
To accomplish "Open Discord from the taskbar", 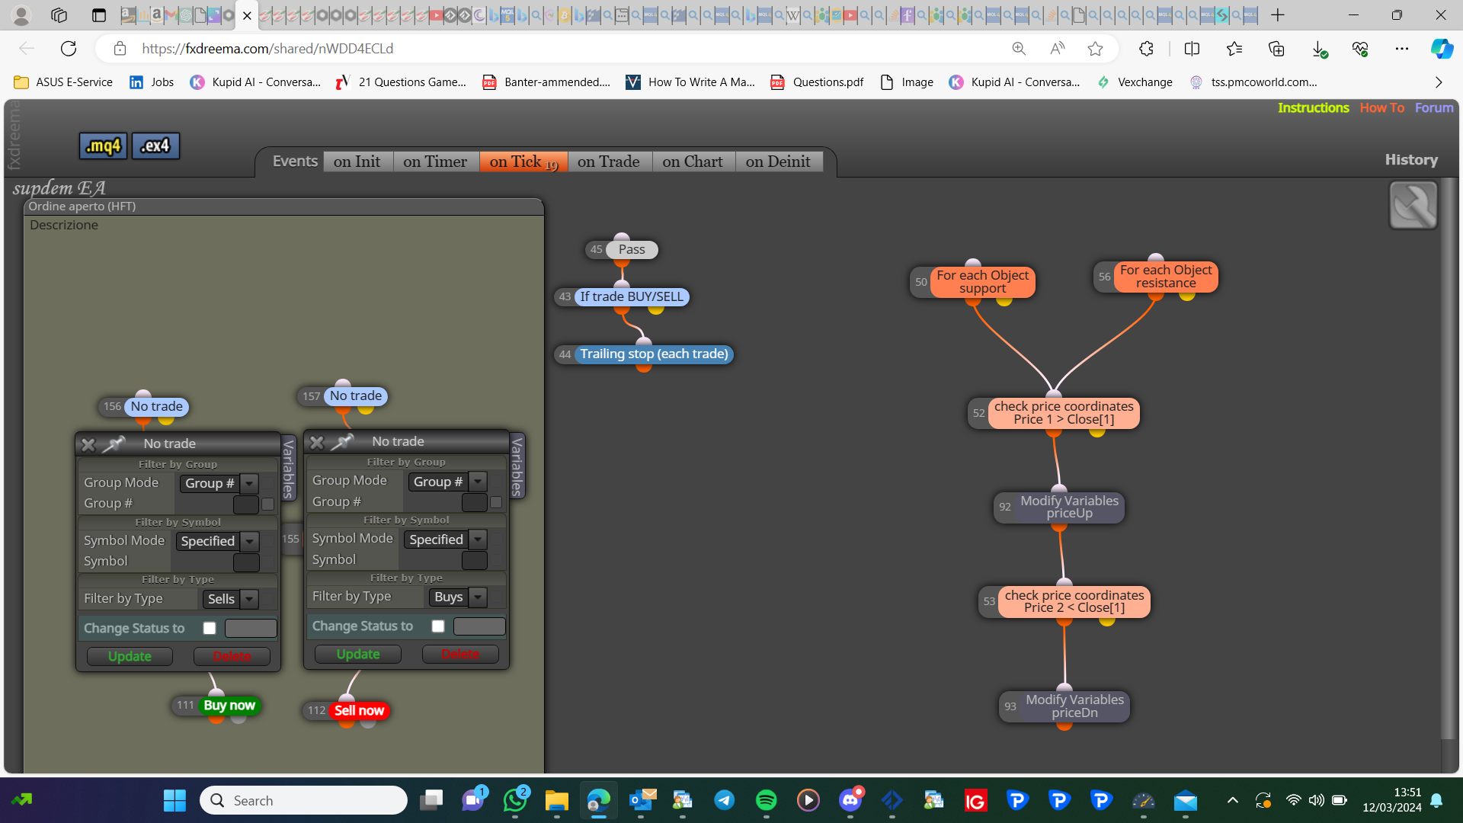I will pyautogui.click(x=850, y=800).
